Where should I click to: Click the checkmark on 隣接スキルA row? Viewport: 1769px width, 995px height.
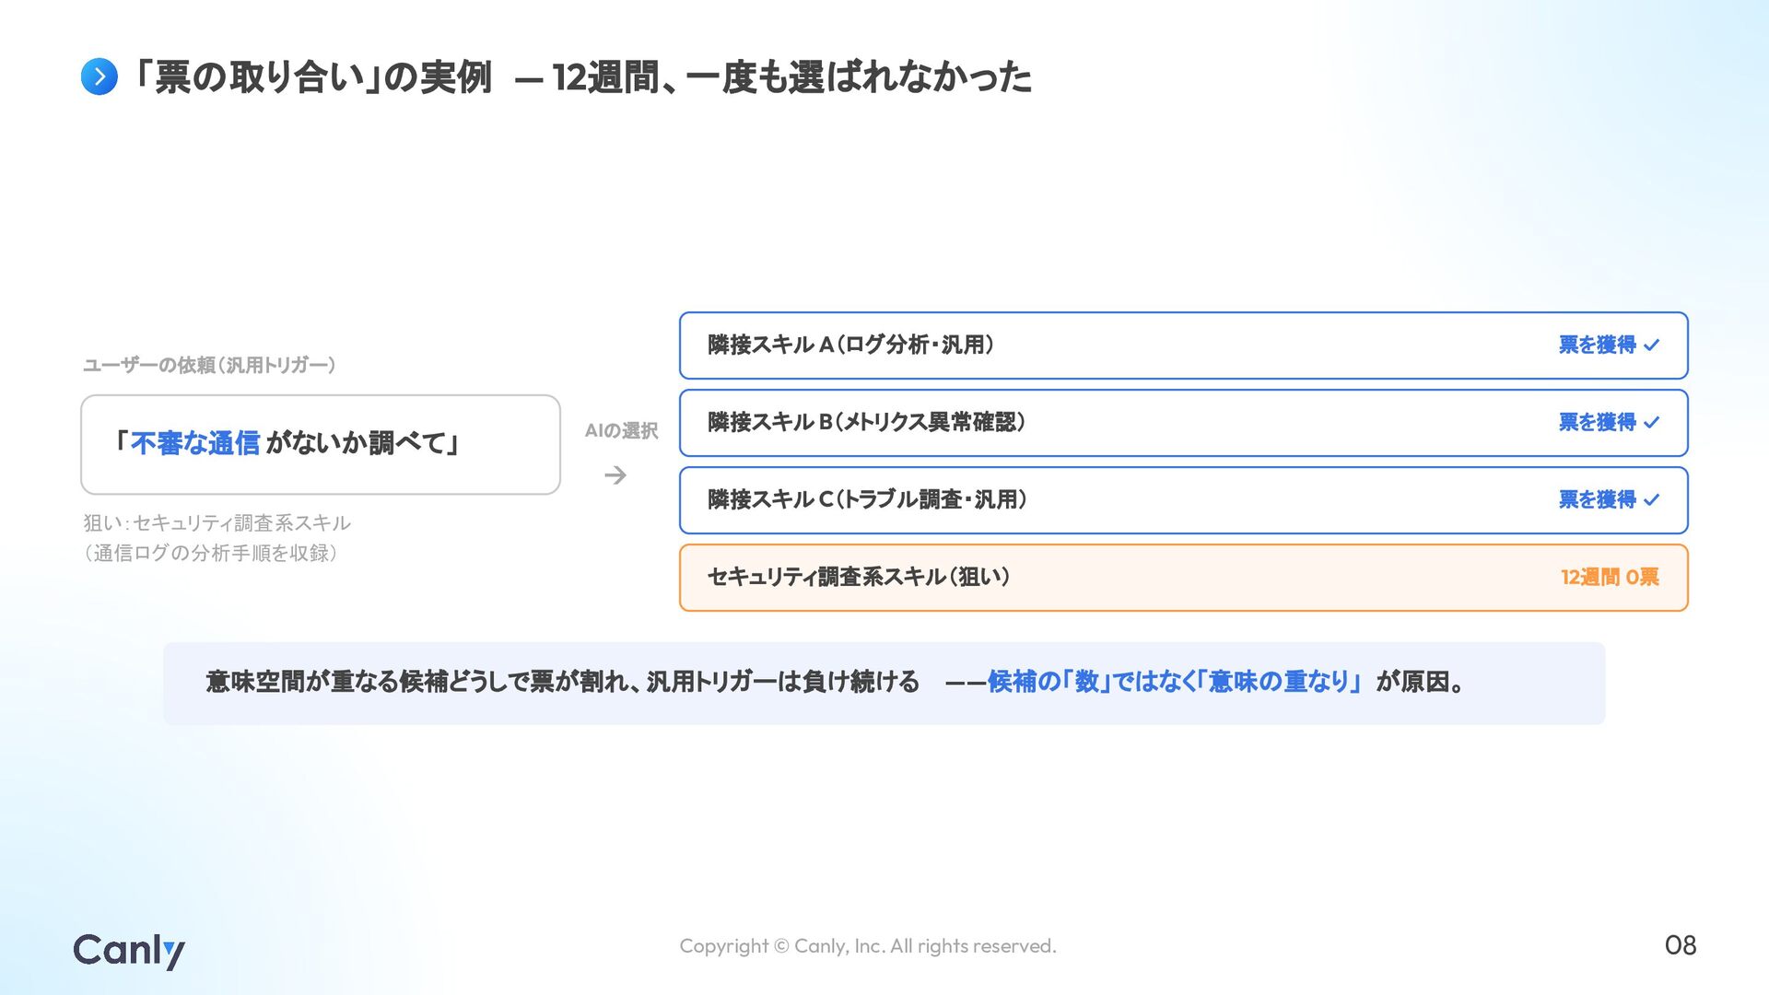pos(1651,345)
